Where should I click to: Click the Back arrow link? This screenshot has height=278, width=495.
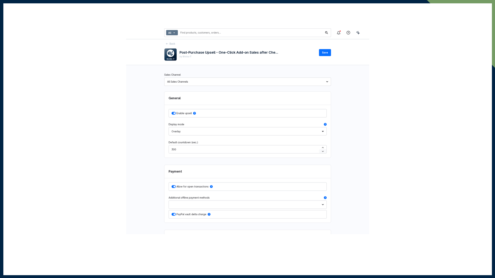(x=170, y=44)
